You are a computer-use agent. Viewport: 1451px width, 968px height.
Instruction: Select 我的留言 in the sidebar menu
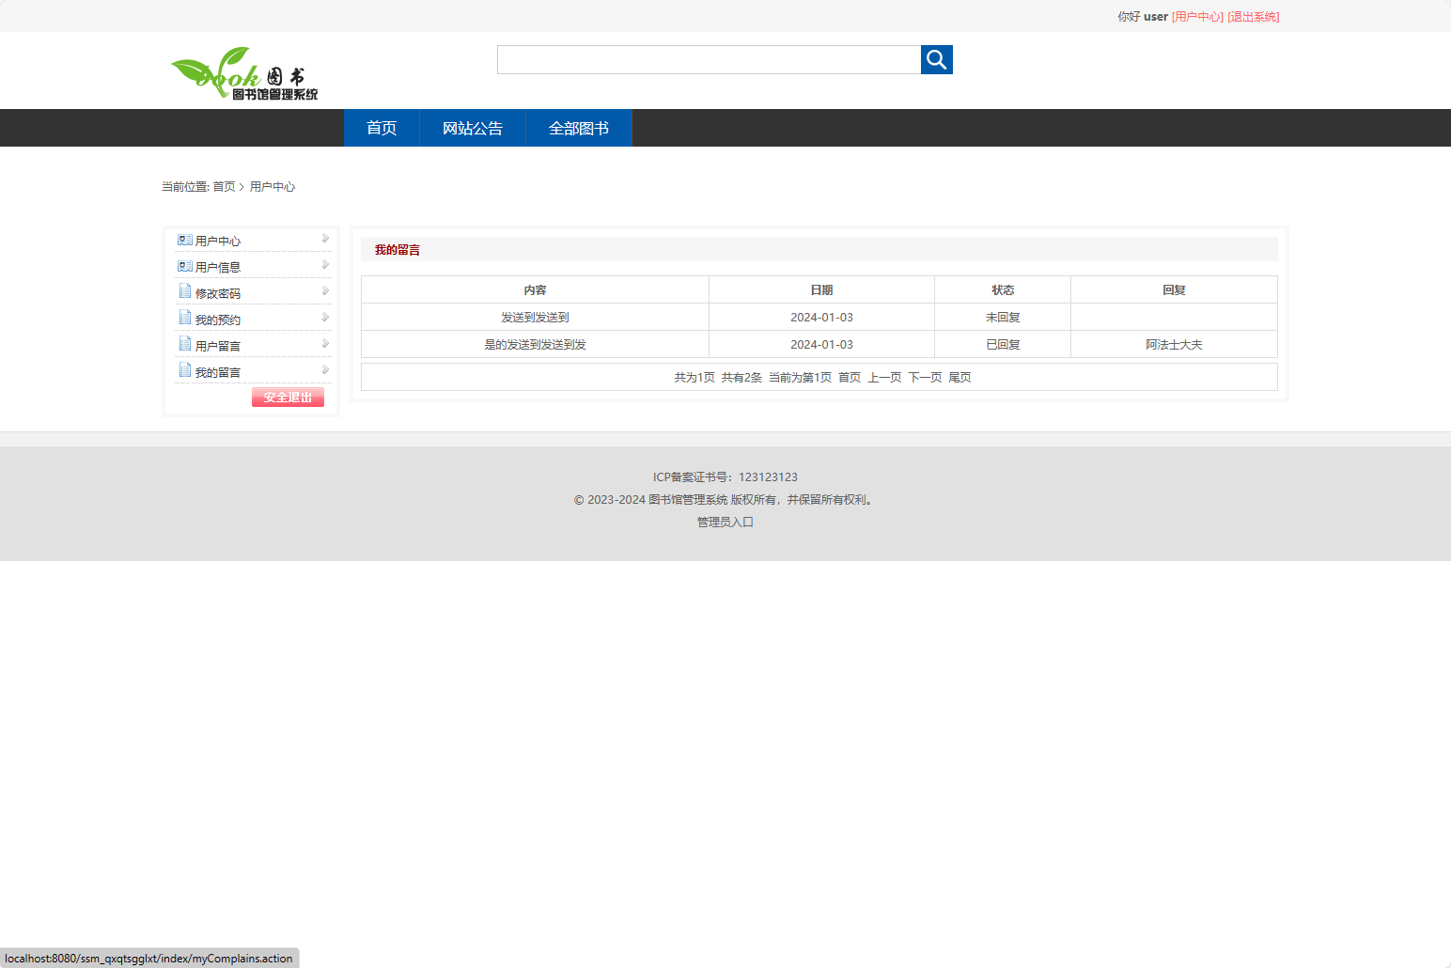(218, 373)
